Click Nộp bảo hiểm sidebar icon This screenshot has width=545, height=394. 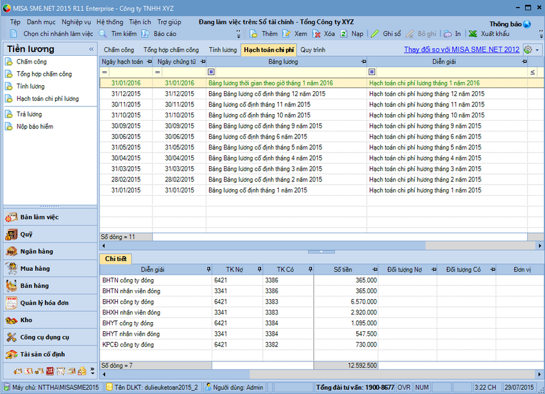[x=9, y=126]
